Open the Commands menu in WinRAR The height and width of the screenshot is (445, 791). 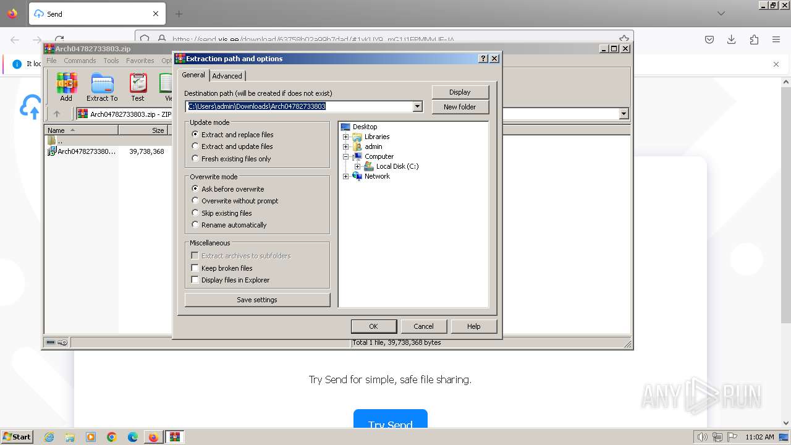[x=80, y=61]
